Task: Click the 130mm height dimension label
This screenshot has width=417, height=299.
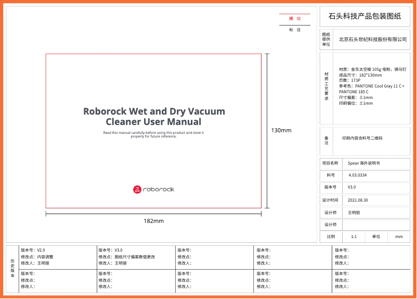Action: point(281,130)
